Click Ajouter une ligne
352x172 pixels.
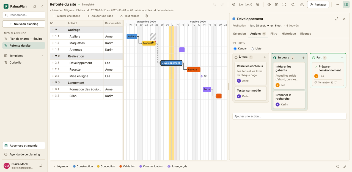(x=100, y=16)
